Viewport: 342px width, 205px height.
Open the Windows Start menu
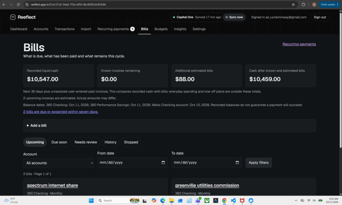pyautogui.click(x=91, y=200)
